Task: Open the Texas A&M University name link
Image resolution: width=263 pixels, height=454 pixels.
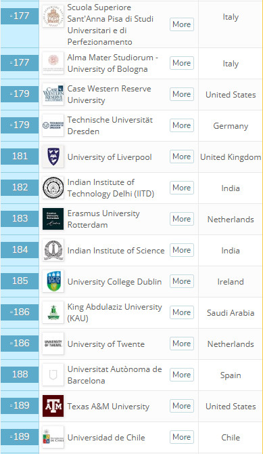Action: [x=108, y=407]
